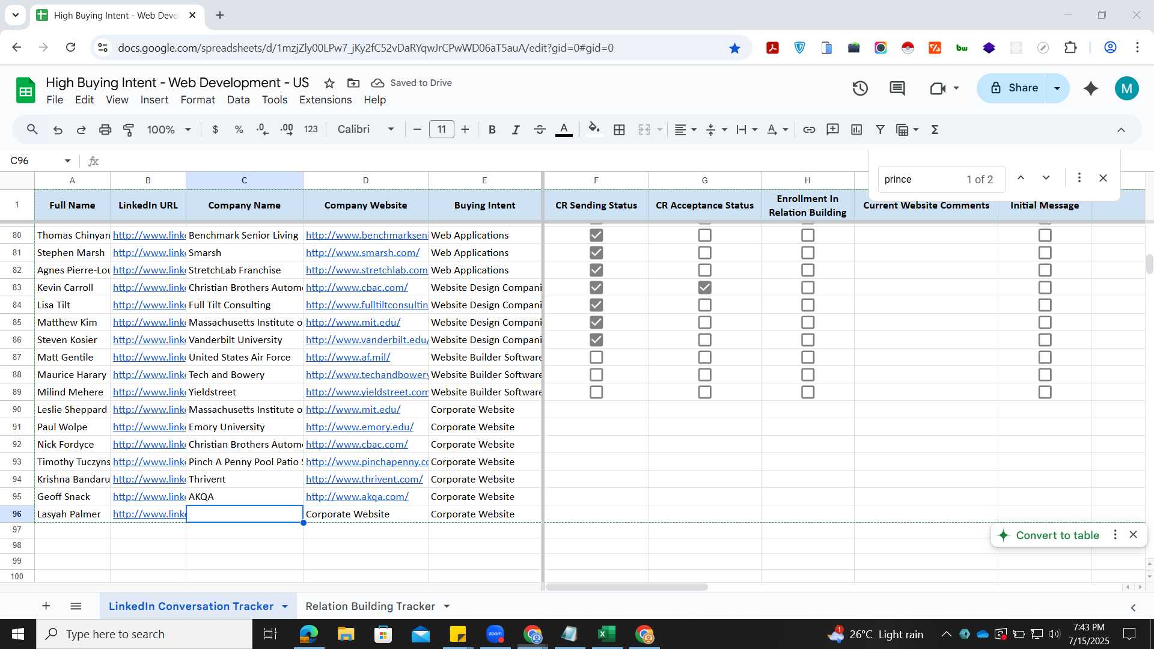Uncheck CR Sending Status for Thomas Chinyan

(x=596, y=235)
